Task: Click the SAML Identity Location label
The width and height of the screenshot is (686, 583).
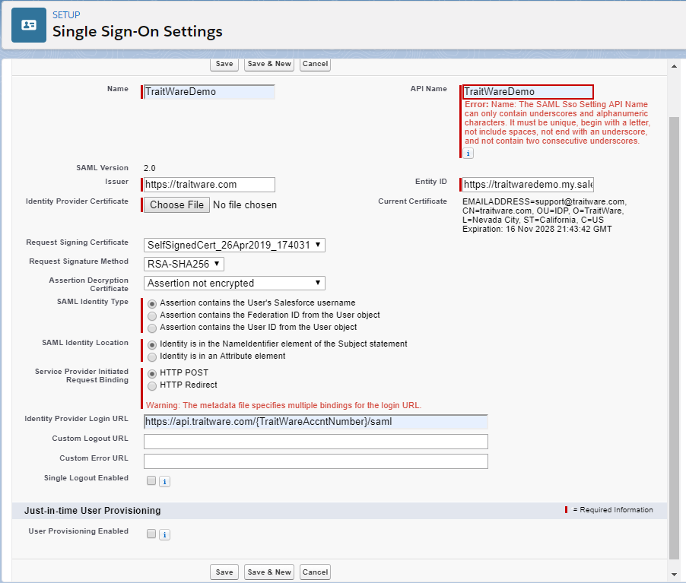Action: (x=85, y=343)
